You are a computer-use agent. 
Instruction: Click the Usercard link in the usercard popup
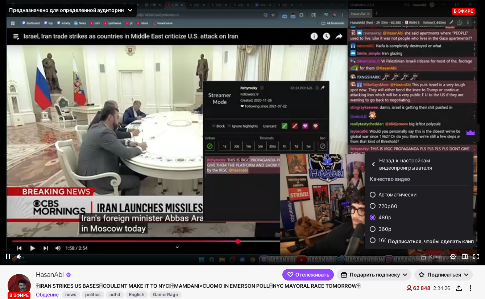pyautogui.click(x=269, y=126)
